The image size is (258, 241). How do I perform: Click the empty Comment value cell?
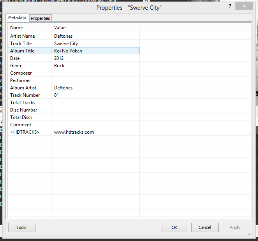95,125
